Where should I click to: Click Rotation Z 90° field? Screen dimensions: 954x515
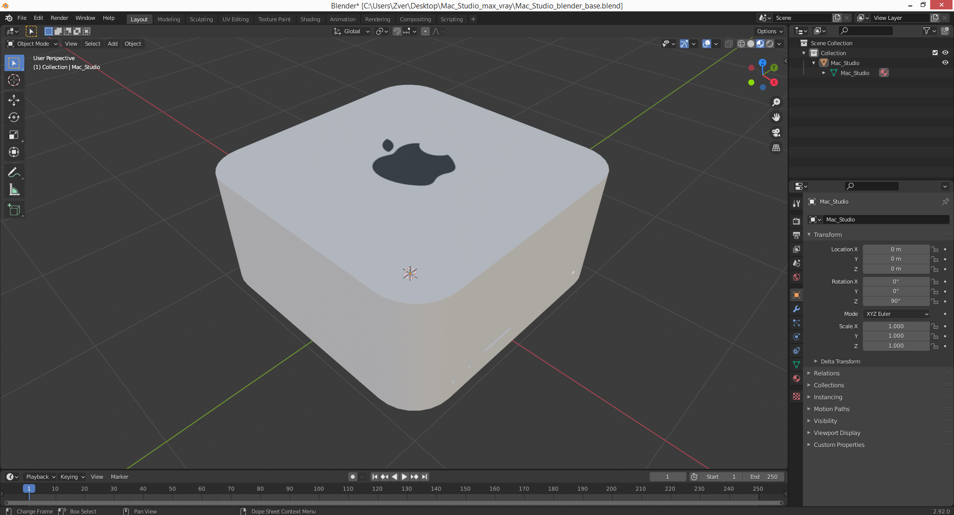896,301
